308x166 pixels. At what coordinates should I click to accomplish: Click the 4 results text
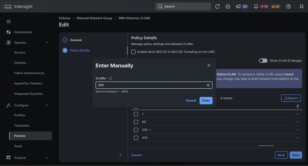pos(226,98)
